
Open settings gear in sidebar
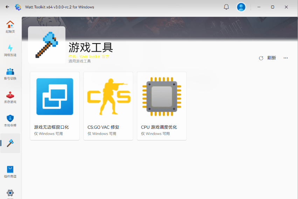10,193
